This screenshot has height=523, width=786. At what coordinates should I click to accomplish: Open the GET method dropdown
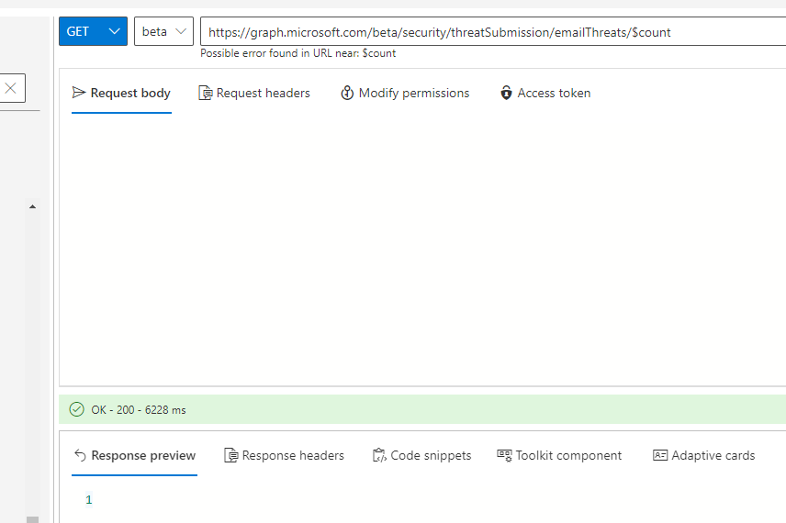tap(93, 31)
